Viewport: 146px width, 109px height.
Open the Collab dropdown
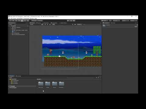click(x=105, y=21)
